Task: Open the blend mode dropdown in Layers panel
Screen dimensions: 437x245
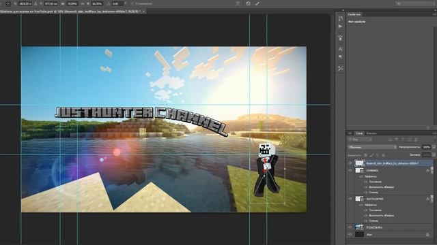Action: pos(372,147)
